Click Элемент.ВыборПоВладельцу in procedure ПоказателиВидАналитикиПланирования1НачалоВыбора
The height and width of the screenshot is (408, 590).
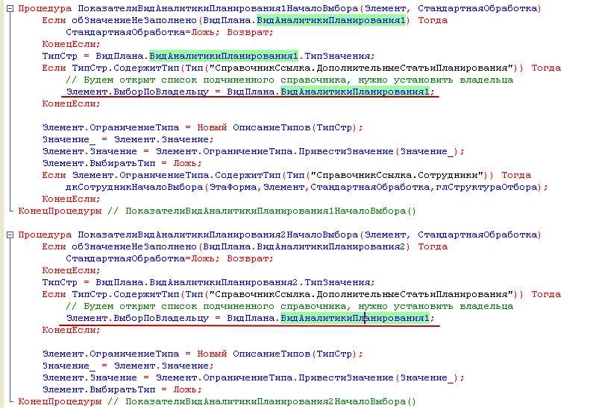137,92
